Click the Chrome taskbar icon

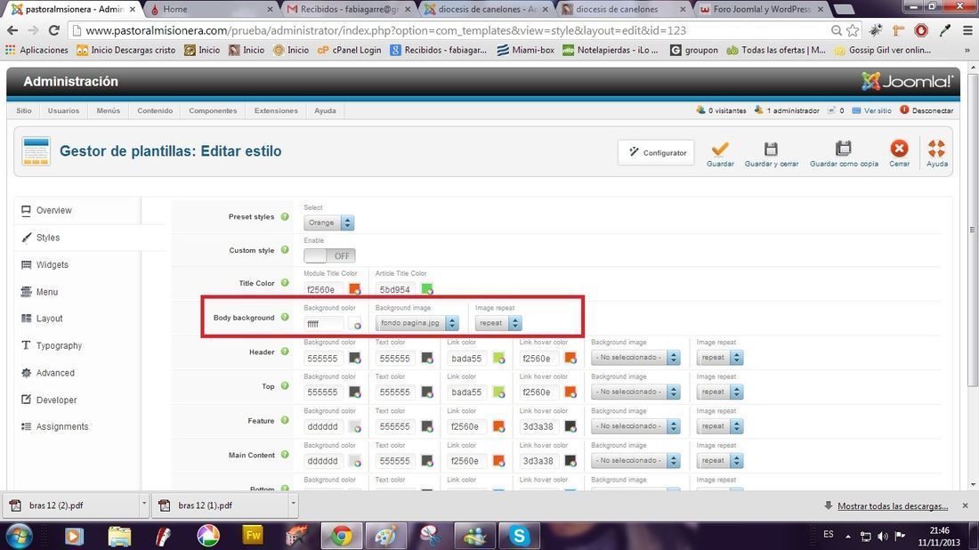tap(342, 536)
